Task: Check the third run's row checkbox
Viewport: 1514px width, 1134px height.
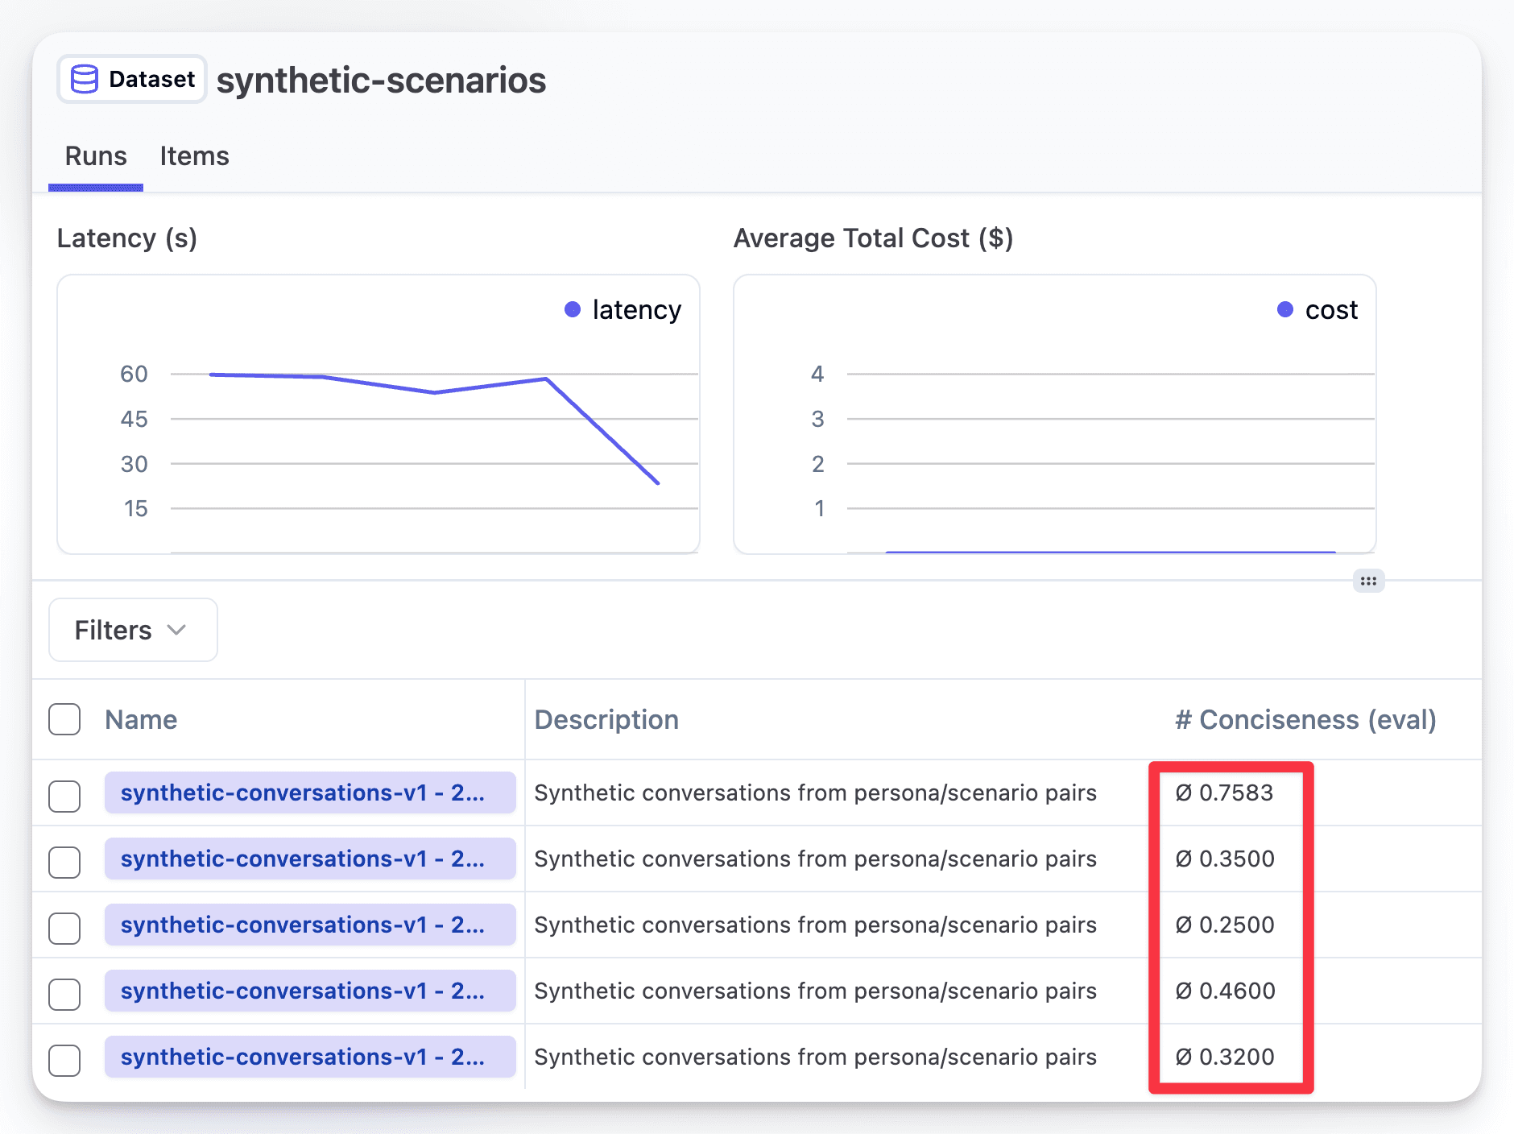Action: [64, 929]
